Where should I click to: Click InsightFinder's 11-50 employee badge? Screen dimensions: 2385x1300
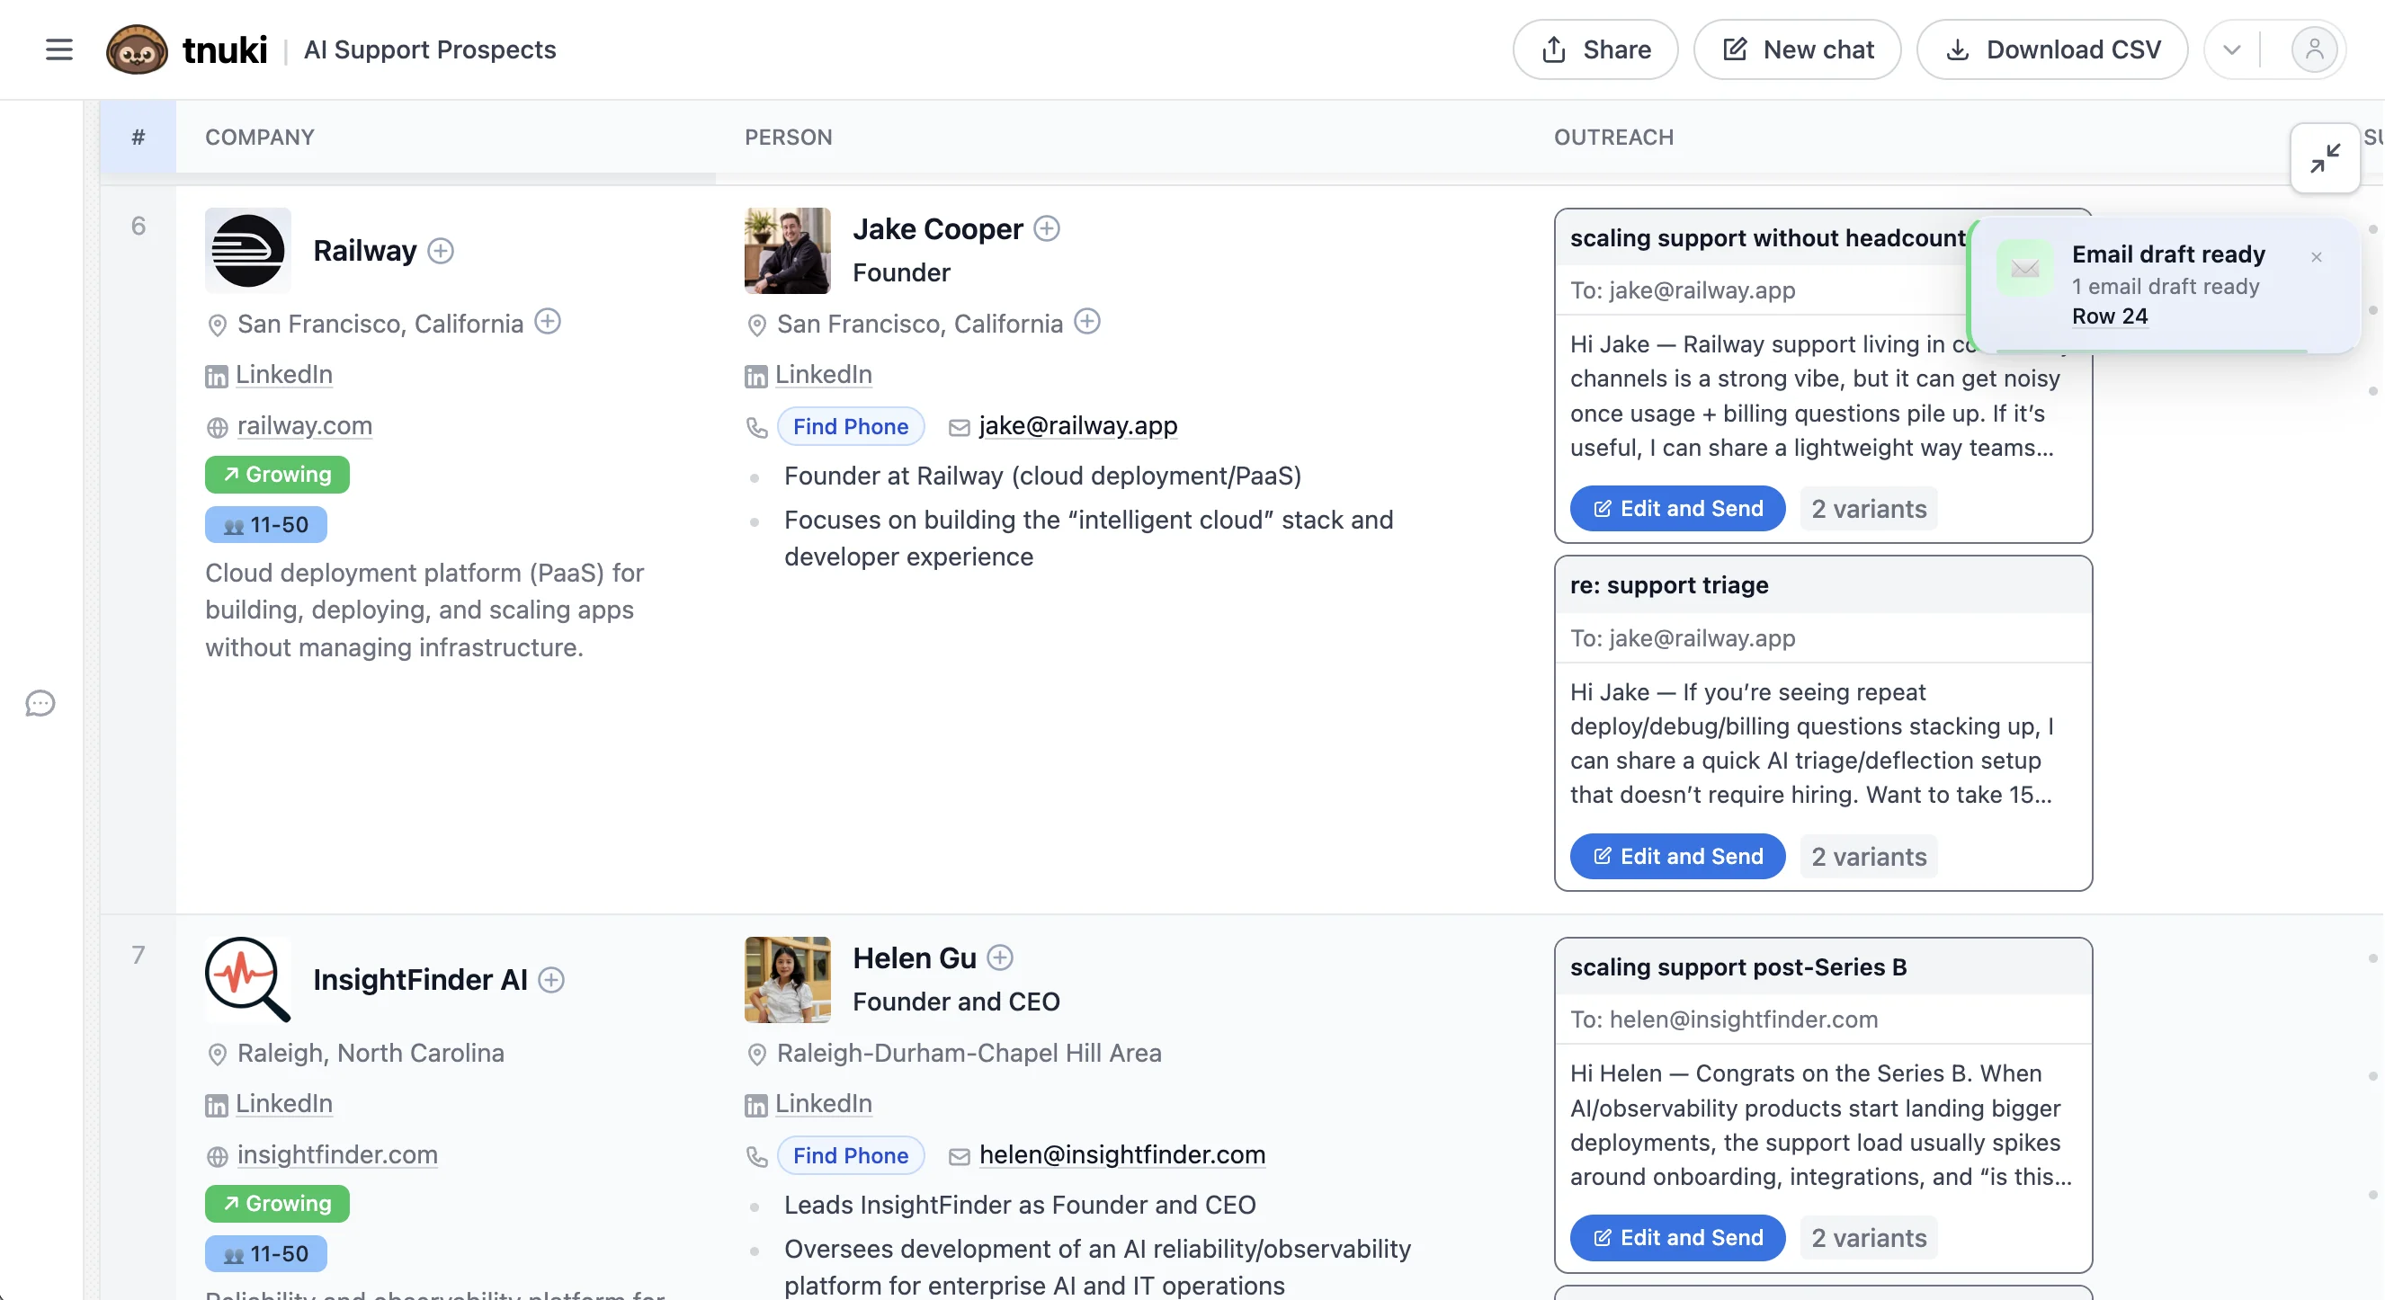[x=265, y=1253]
